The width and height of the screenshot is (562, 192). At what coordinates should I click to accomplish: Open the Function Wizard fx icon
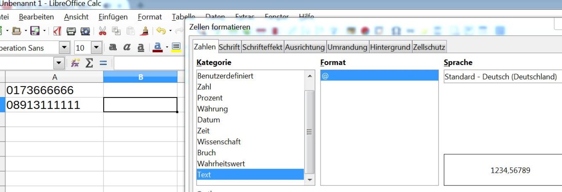click(75, 63)
